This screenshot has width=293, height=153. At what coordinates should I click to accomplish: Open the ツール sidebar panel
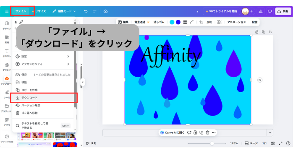point(7,94)
